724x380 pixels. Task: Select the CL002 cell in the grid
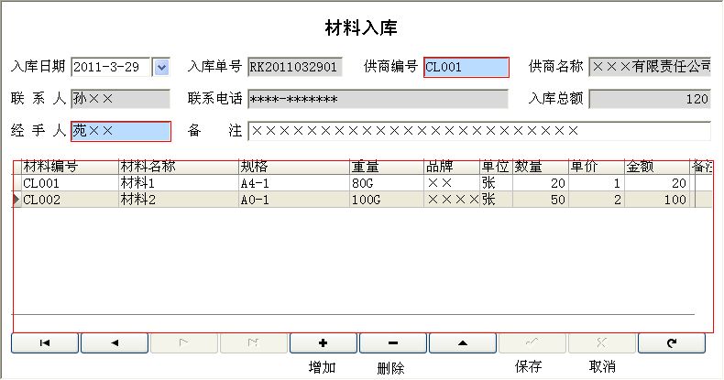click(71, 200)
